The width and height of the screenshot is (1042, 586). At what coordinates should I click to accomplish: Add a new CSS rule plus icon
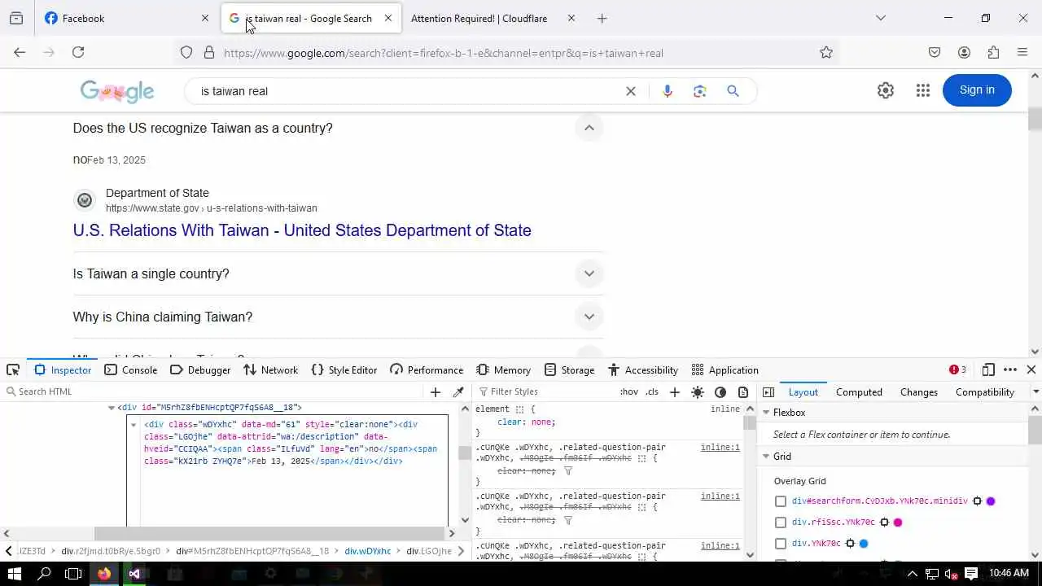coord(675,392)
